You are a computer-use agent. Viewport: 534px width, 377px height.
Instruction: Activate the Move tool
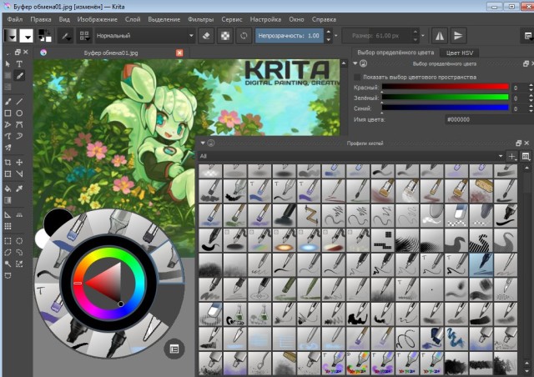pos(19,162)
